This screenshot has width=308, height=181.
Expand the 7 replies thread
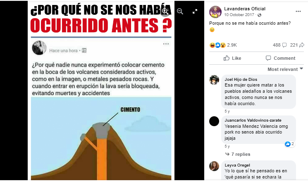pyautogui.click(x=238, y=154)
